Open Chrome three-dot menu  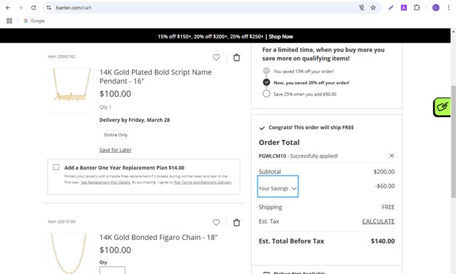449,8
